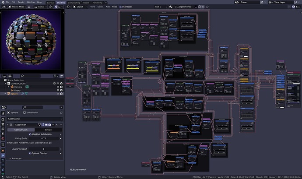Remove the Subdivision modifier
Screen dimensions: 302x179
[x=56, y=125]
